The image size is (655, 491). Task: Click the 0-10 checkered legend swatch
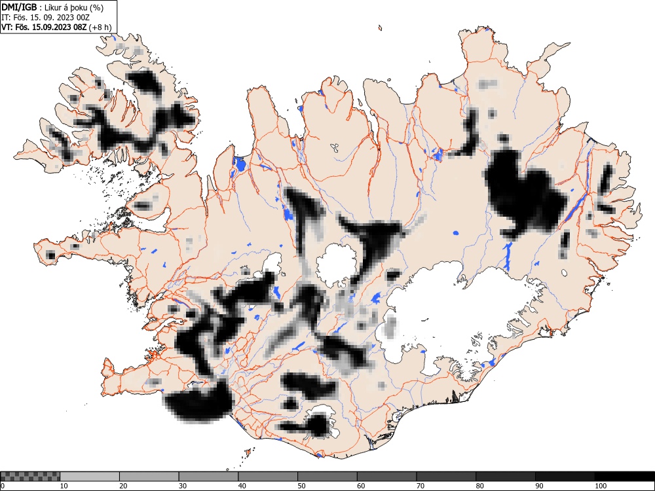tap(30, 477)
